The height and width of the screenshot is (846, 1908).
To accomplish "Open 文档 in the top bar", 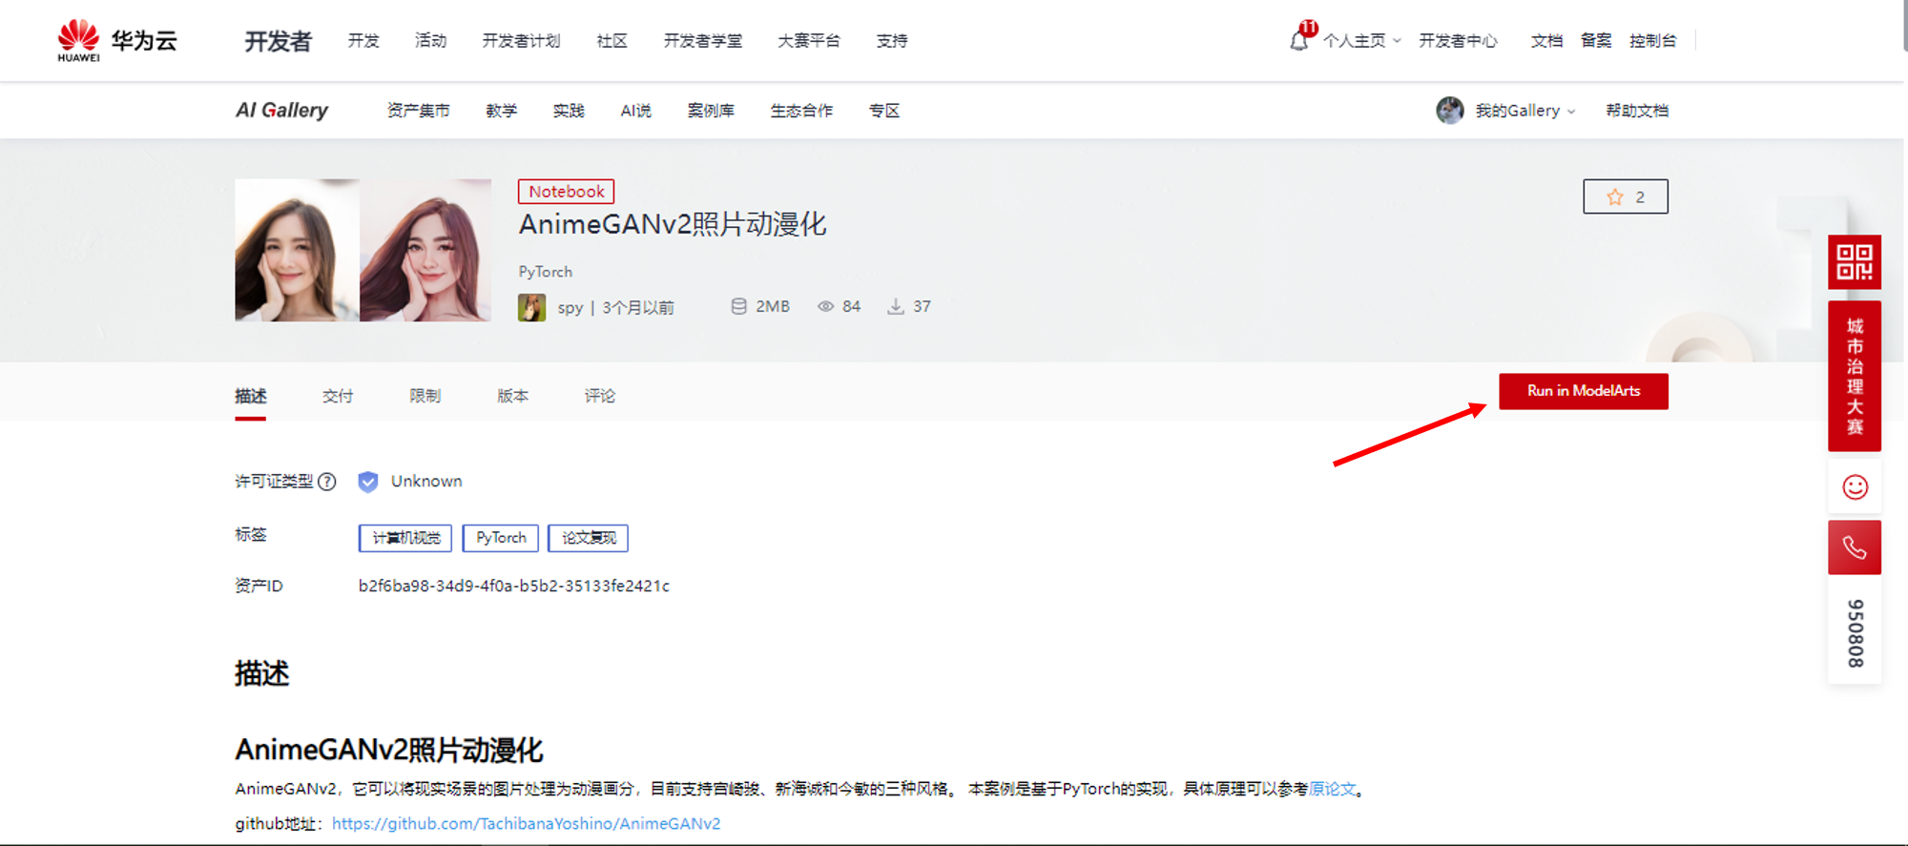I will tap(1546, 41).
